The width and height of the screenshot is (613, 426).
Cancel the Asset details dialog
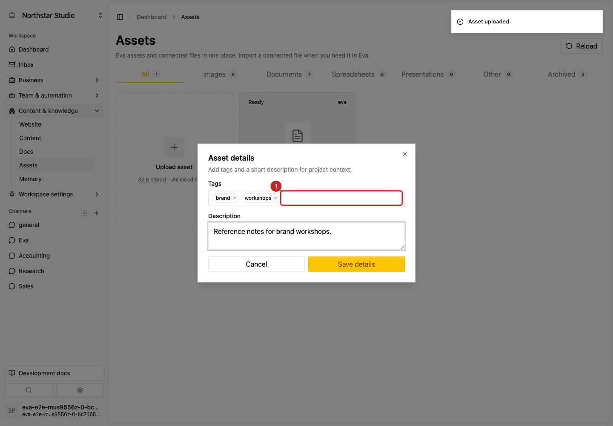256,264
